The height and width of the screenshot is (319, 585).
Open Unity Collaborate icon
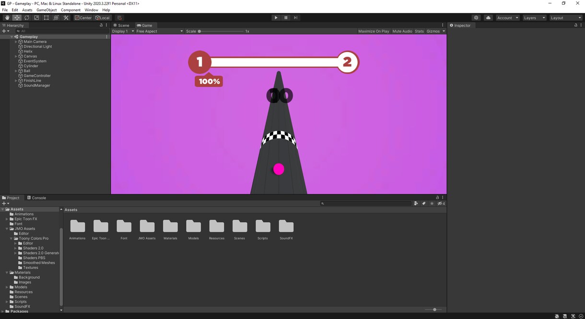tap(476, 18)
